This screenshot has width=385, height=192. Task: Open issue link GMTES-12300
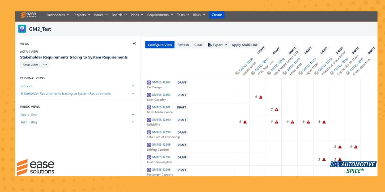161,120
